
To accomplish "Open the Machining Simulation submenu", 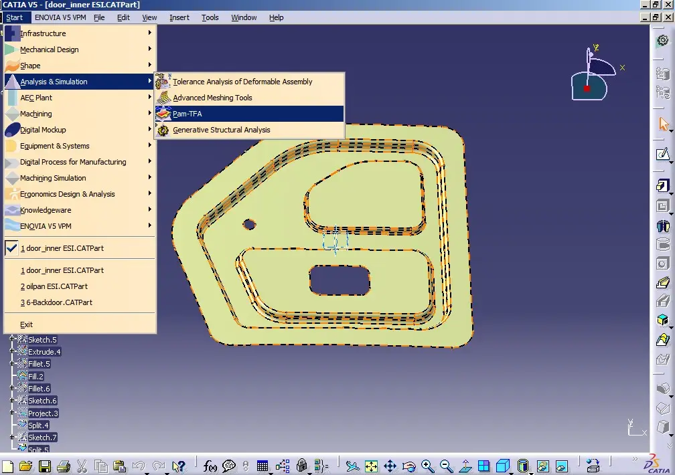I will [x=80, y=178].
